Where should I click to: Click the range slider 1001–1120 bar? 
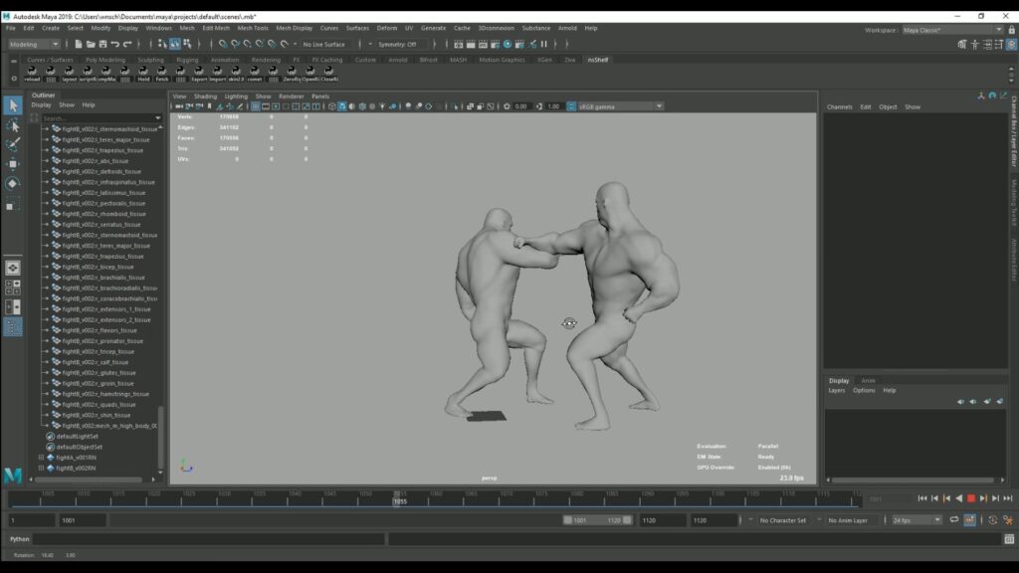pos(597,519)
